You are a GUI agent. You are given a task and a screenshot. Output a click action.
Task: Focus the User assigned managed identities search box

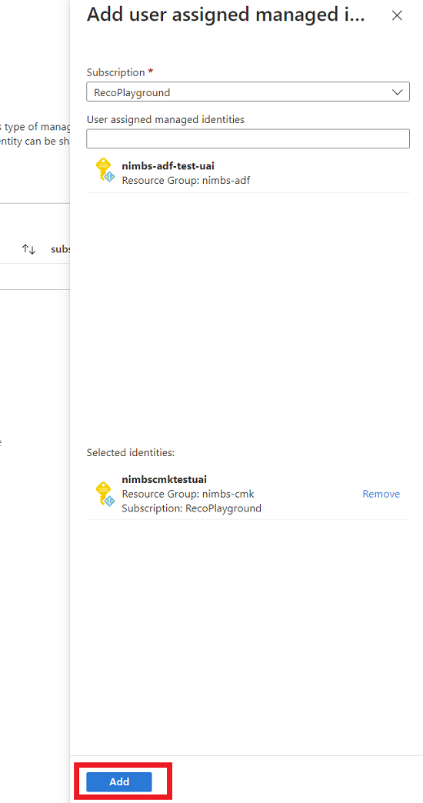pyautogui.click(x=248, y=138)
